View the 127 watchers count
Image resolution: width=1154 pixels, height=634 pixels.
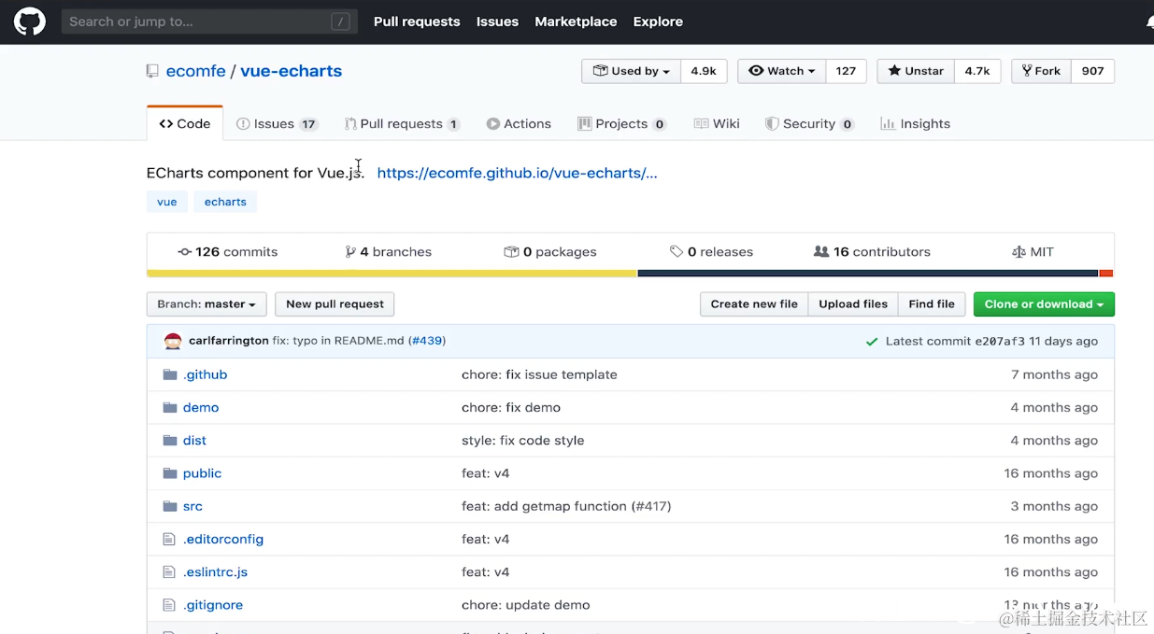tap(846, 71)
